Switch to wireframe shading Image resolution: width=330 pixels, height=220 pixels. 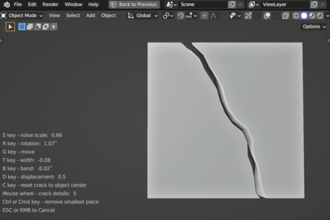[296, 15]
